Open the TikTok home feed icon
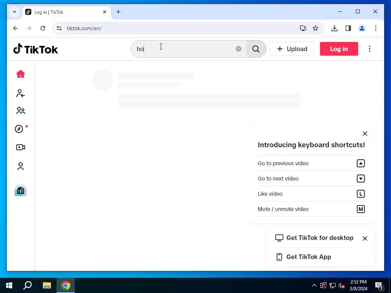This screenshot has width=391, height=293. click(x=21, y=74)
